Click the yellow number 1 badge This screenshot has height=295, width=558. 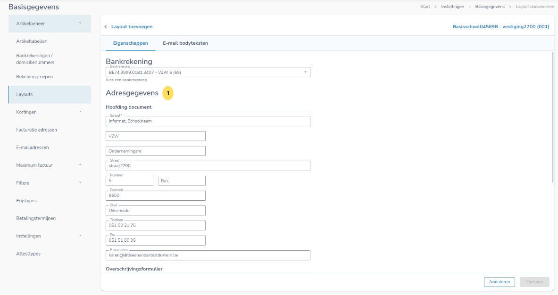click(x=168, y=93)
